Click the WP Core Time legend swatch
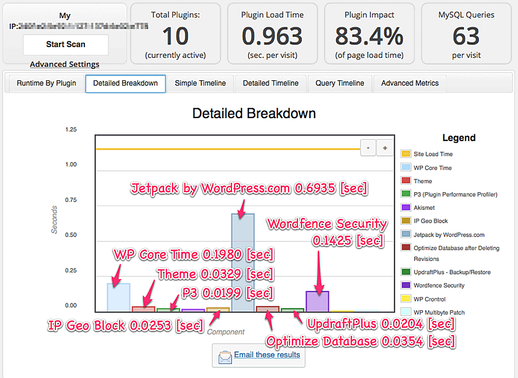 coord(406,167)
